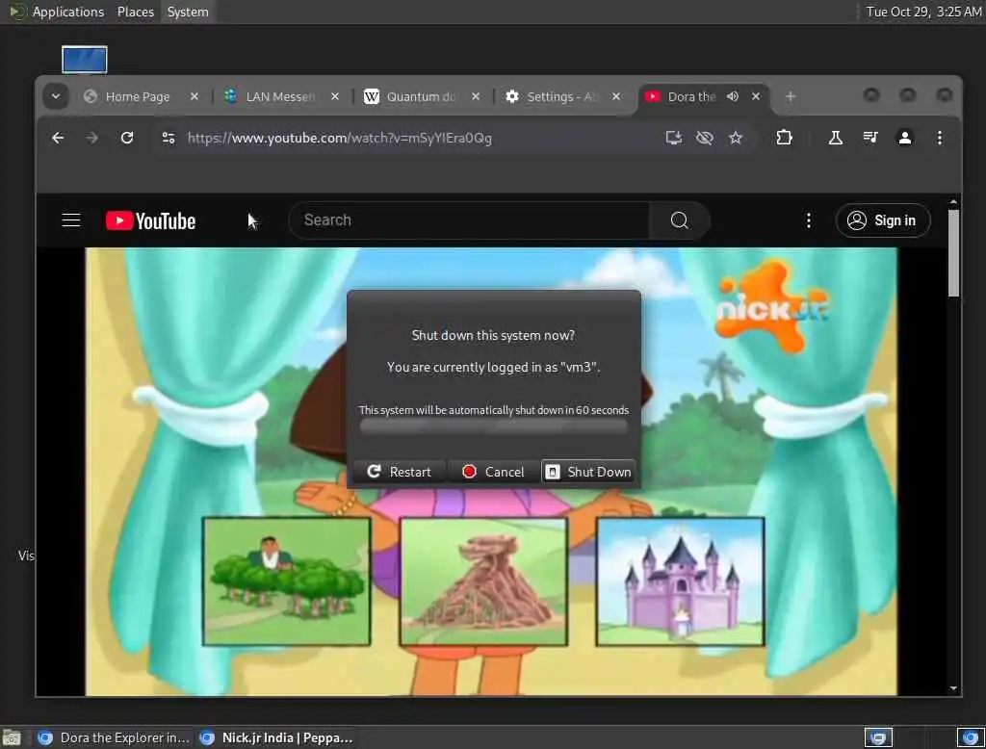Close the Dora YouTube tab
986x749 pixels.
click(756, 96)
